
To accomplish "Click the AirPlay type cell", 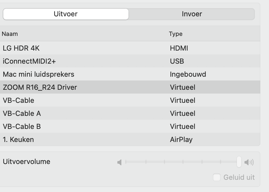I will [181, 140].
